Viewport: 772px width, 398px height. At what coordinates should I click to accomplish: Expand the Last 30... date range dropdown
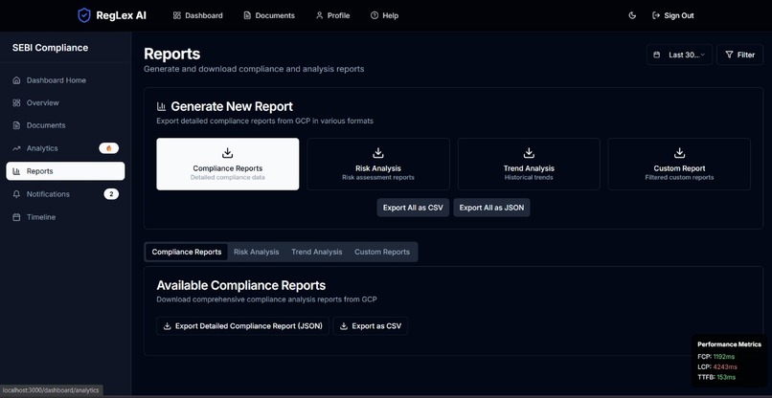click(x=679, y=55)
